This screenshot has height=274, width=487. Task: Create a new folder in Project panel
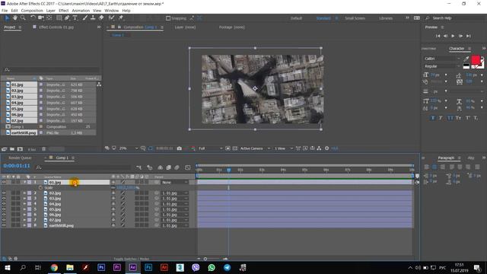(12, 149)
